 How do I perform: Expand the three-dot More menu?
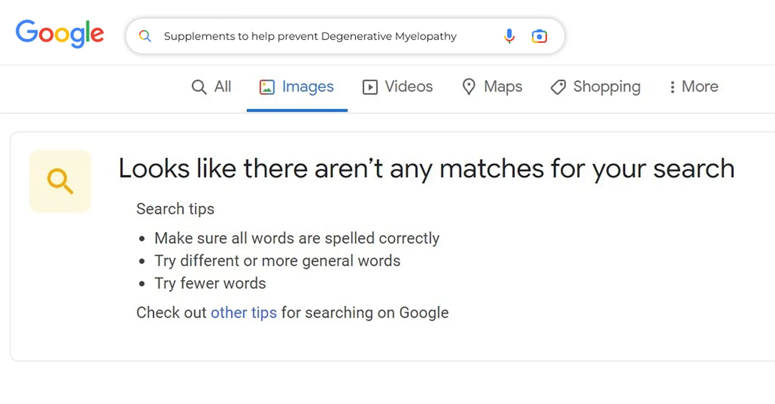pos(672,87)
